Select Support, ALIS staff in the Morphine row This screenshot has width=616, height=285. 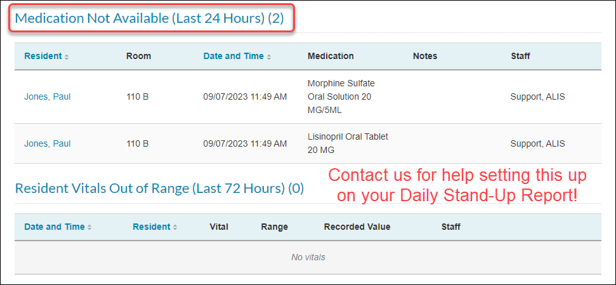tap(538, 96)
